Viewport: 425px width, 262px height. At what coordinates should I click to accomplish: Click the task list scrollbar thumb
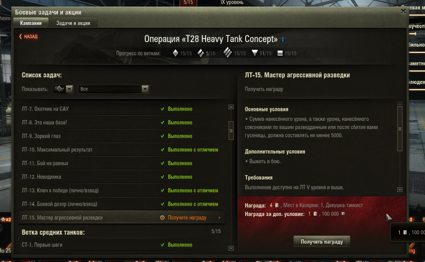pyautogui.click(x=231, y=130)
